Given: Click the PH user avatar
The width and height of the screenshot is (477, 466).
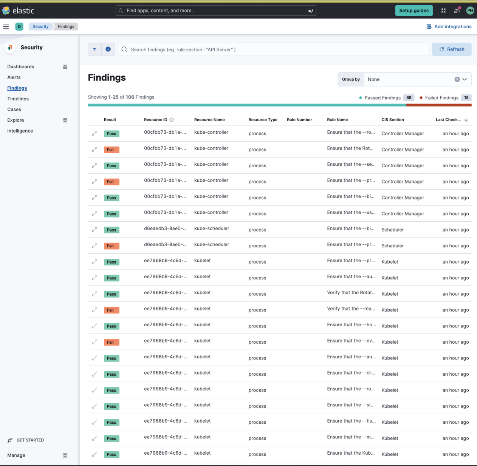Looking at the screenshot, I should 470,10.
